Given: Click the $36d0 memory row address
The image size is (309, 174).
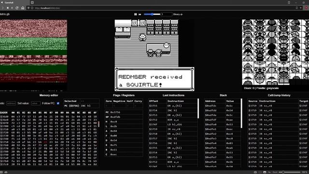Looking at the screenshot, I should pos(4,117).
